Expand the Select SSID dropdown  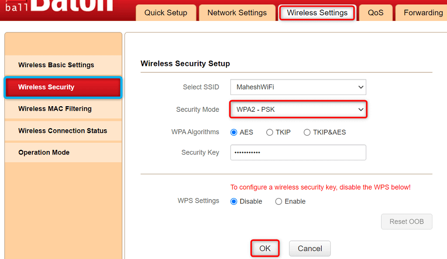[x=298, y=87]
